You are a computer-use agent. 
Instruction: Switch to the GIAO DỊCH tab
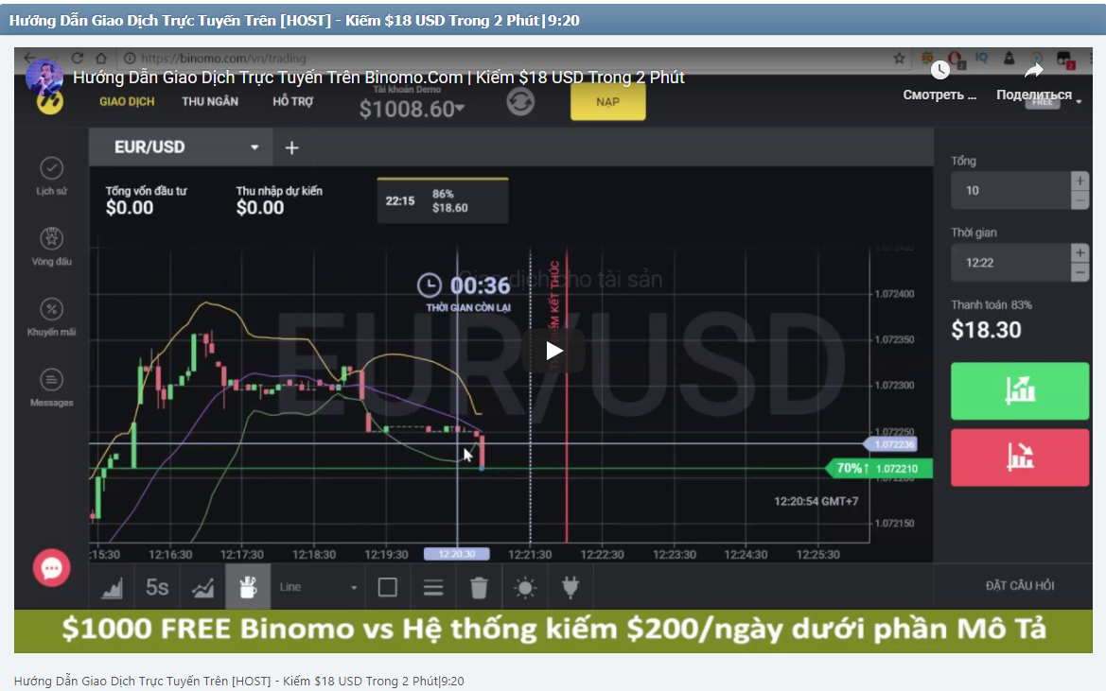126,101
